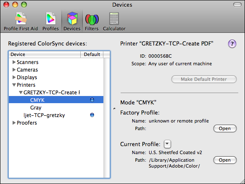Expand the Displays group
Viewport: 245px width, 184px height.
pos(14,77)
